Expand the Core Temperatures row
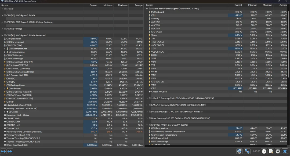 pyautogui.click(x=5, y=49)
